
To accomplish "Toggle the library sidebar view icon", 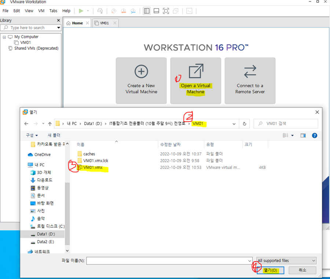I will pos(147,11).
